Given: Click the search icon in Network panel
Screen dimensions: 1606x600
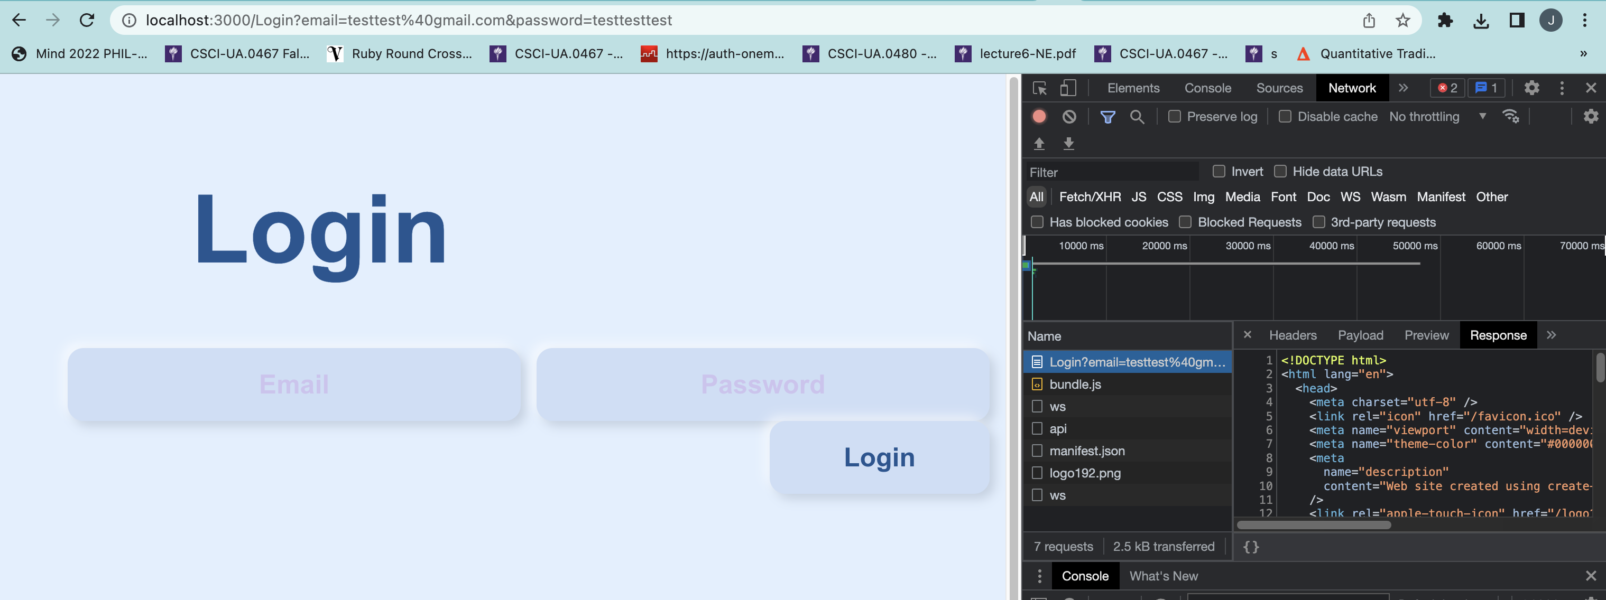Looking at the screenshot, I should [1136, 116].
